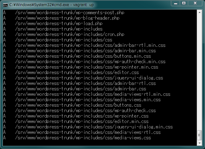205x149 pixels.
Task: Click the vertical scrollbar thumb
Action: (x=200, y=135)
